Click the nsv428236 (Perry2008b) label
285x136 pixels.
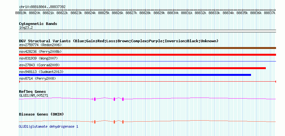40,52
